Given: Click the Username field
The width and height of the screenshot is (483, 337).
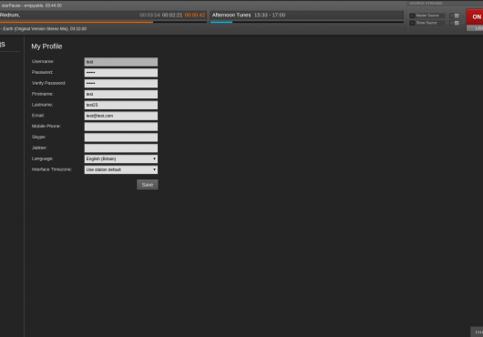Looking at the screenshot, I should coord(121,62).
